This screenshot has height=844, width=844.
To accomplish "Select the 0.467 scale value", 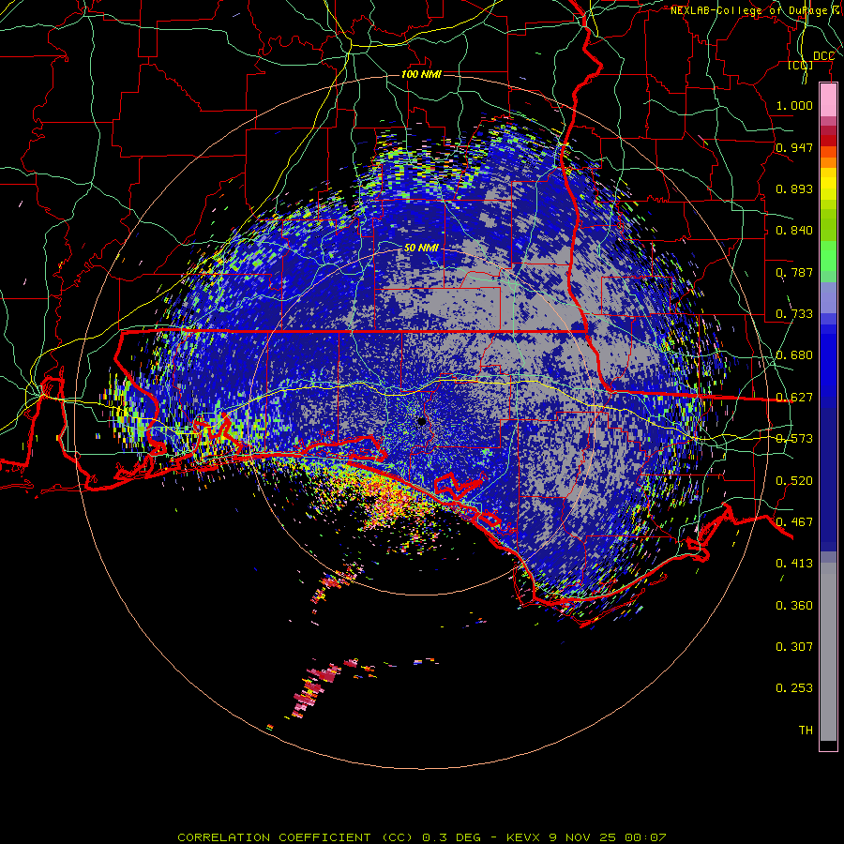I will (x=794, y=522).
